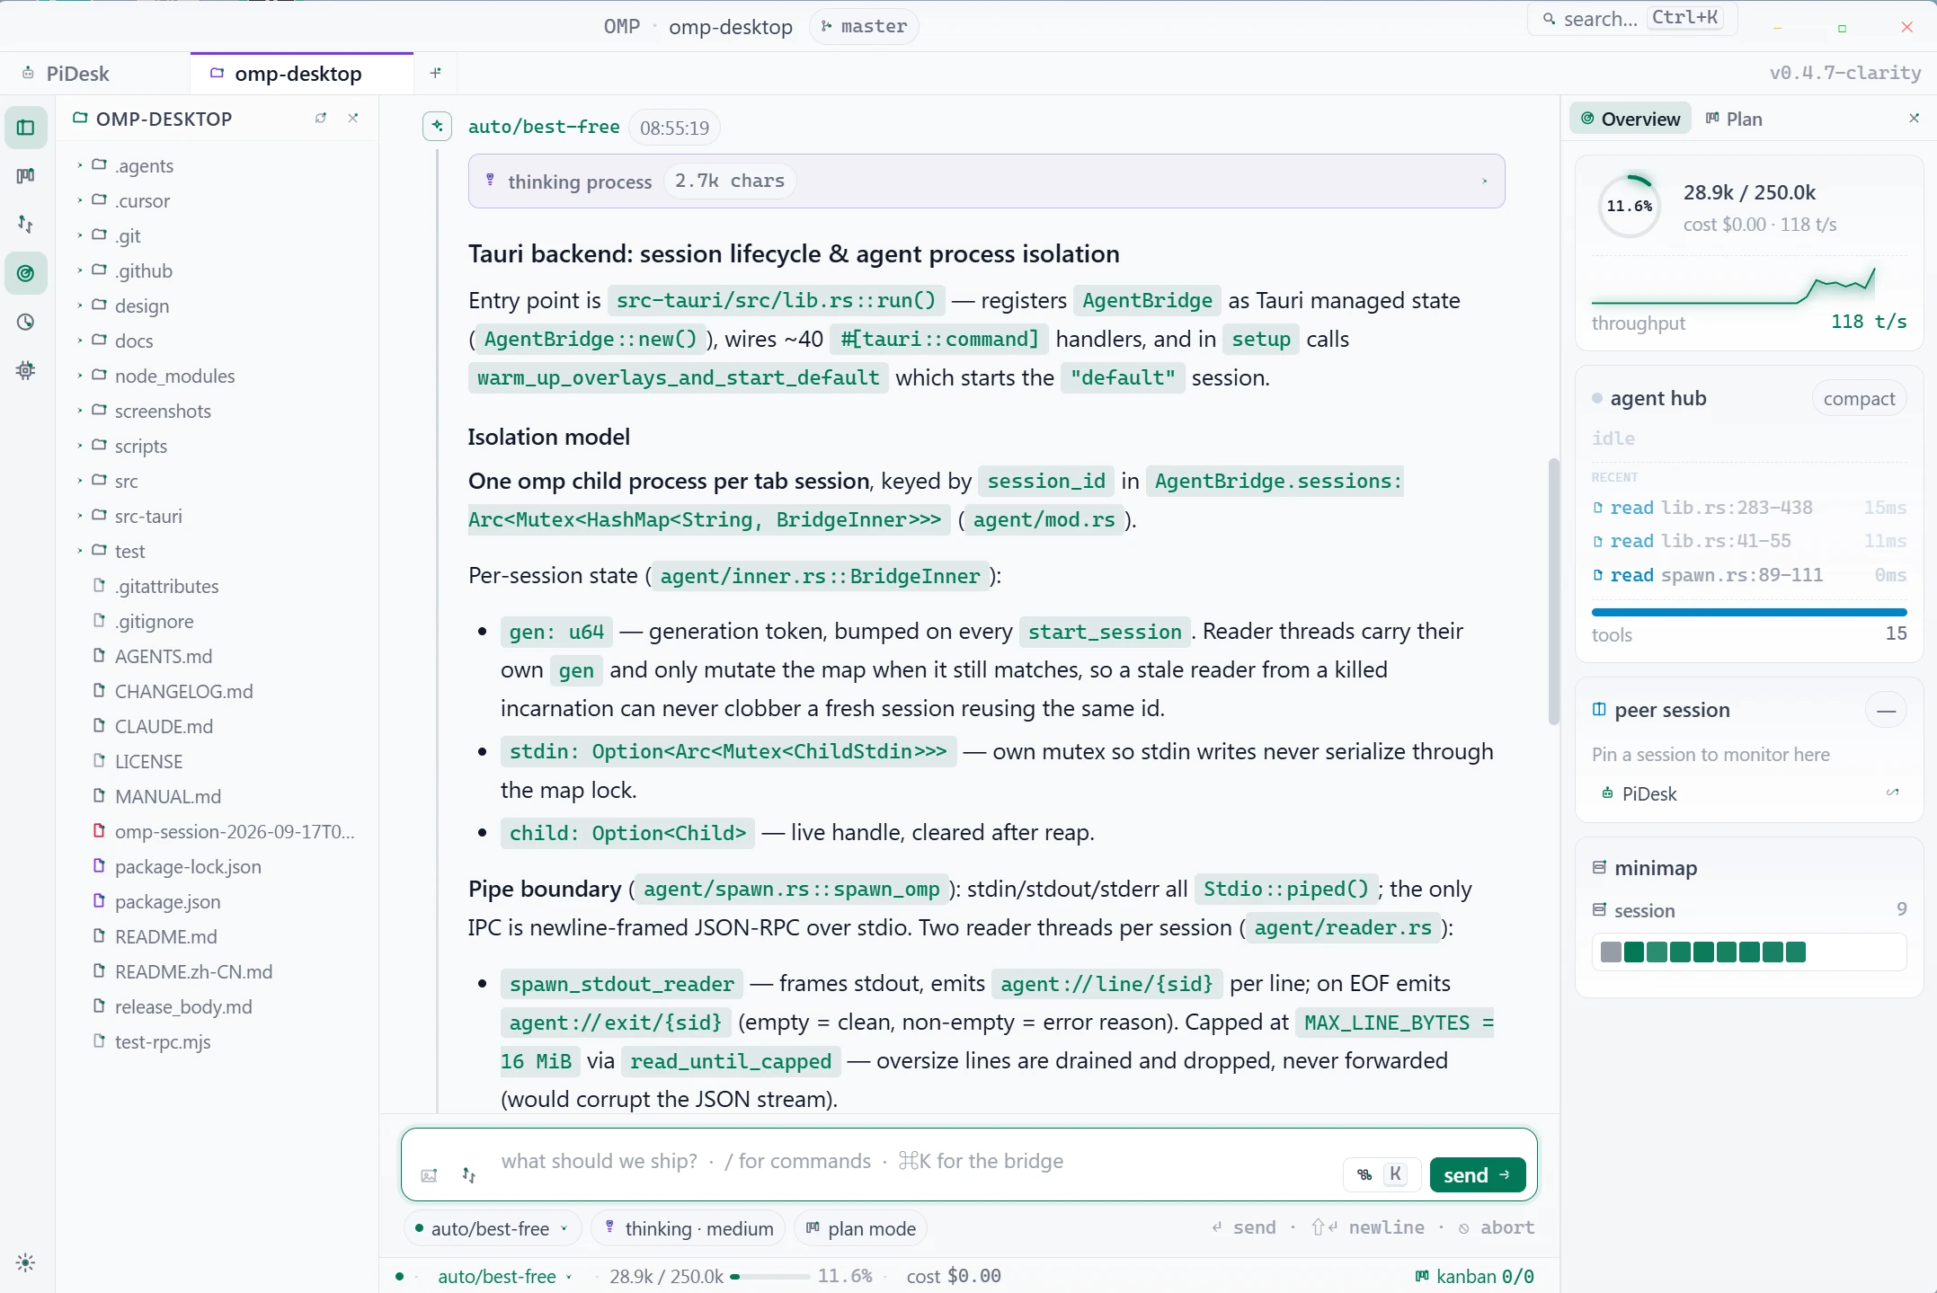This screenshot has width=1937, height=1293.
Task: Expand the thinking process block
Action: 986,182
